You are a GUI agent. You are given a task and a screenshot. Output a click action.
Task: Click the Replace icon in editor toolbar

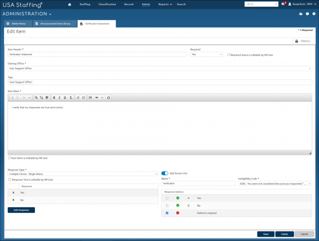(42, 98)
